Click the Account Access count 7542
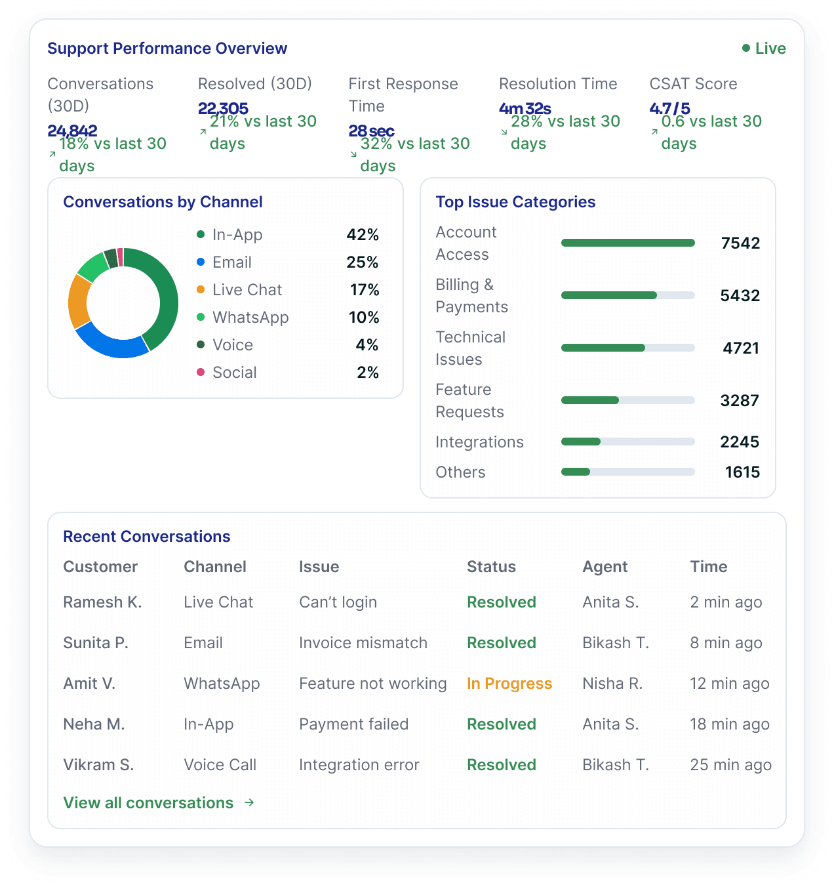The height and width of the screenshot is (887, 834). tap(740, 243)
